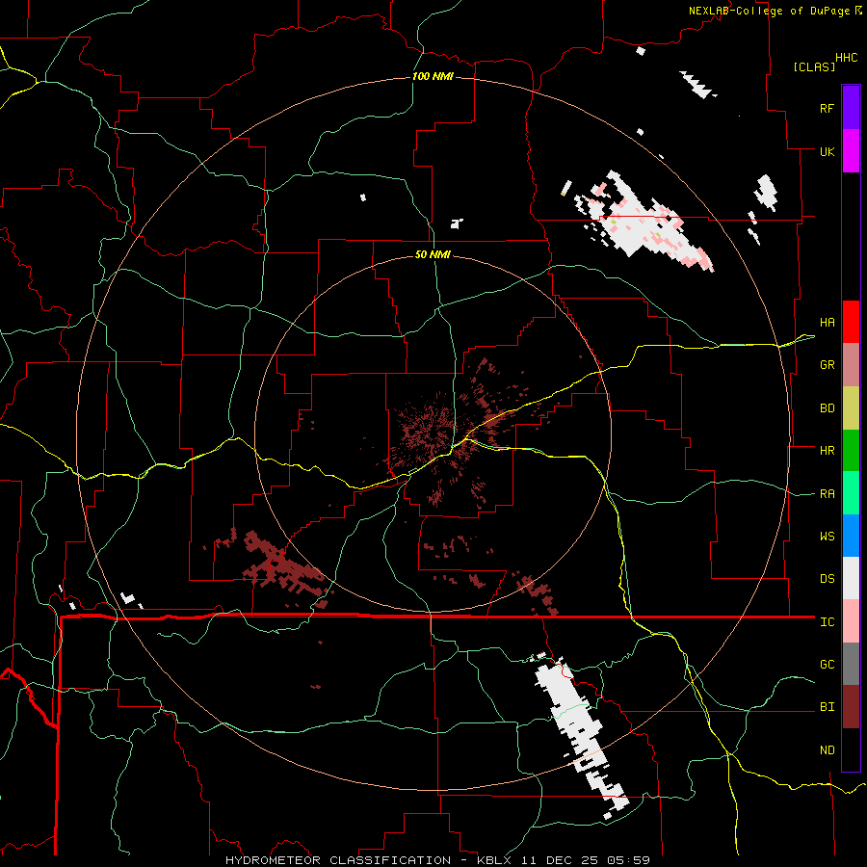867x867 pixels.
Task: Select the "BD" legend label
Action: click(x=828, y=408)
